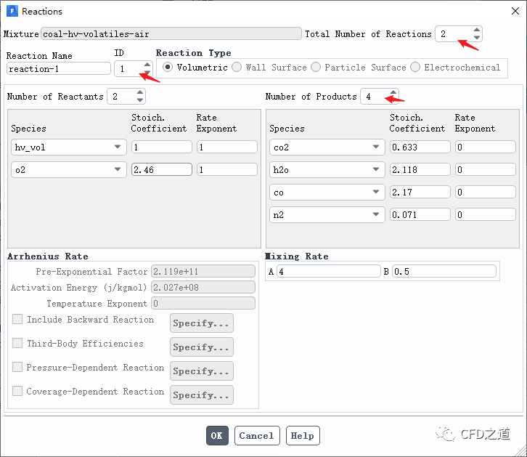The height and width of the screenshot is (457, 527).
Task: Increment the Number of Reactants spinner
Action: pos(139,92)
